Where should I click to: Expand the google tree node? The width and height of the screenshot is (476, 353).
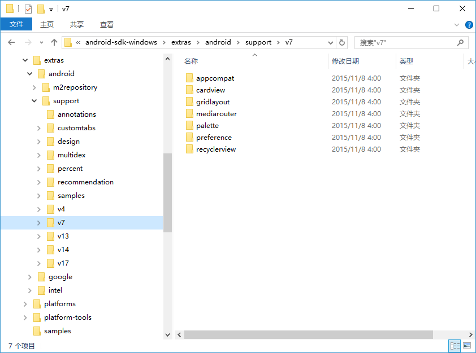tap(30, 276)
